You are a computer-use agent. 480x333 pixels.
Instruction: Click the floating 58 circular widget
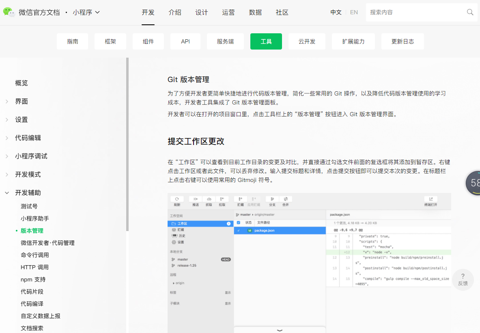pos(473,183)
